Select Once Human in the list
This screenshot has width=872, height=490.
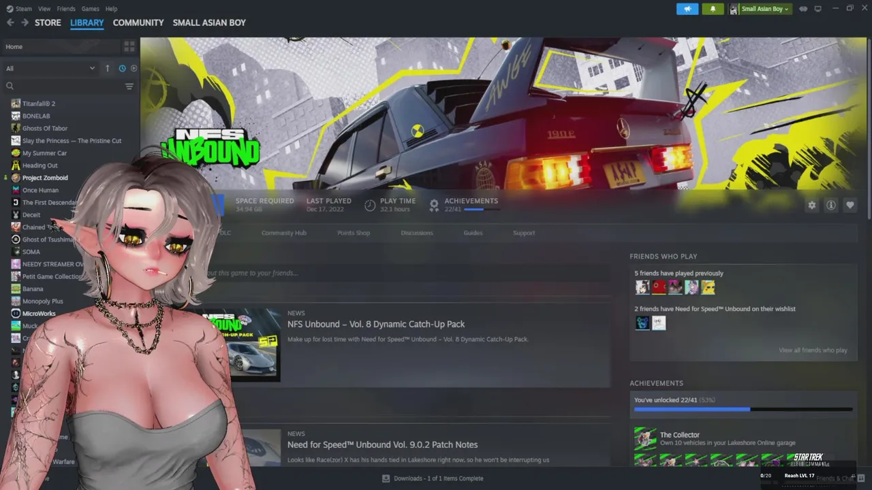[x=40, y=190]
